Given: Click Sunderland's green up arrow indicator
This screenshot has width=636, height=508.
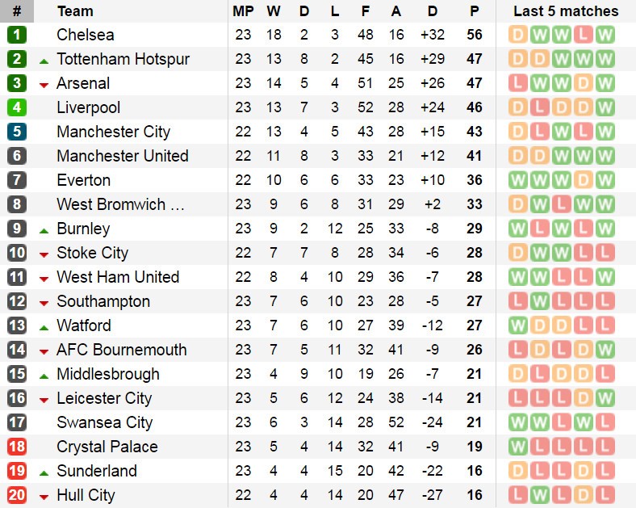Looking at the screenshot, I should 44,473.
